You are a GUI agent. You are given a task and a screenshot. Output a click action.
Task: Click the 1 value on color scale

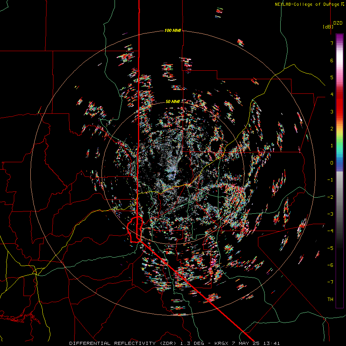[332, 146]
